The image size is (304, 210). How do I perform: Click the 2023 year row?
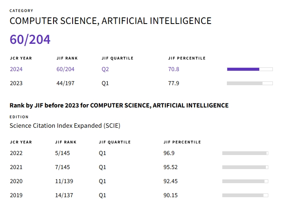(16, 83)
